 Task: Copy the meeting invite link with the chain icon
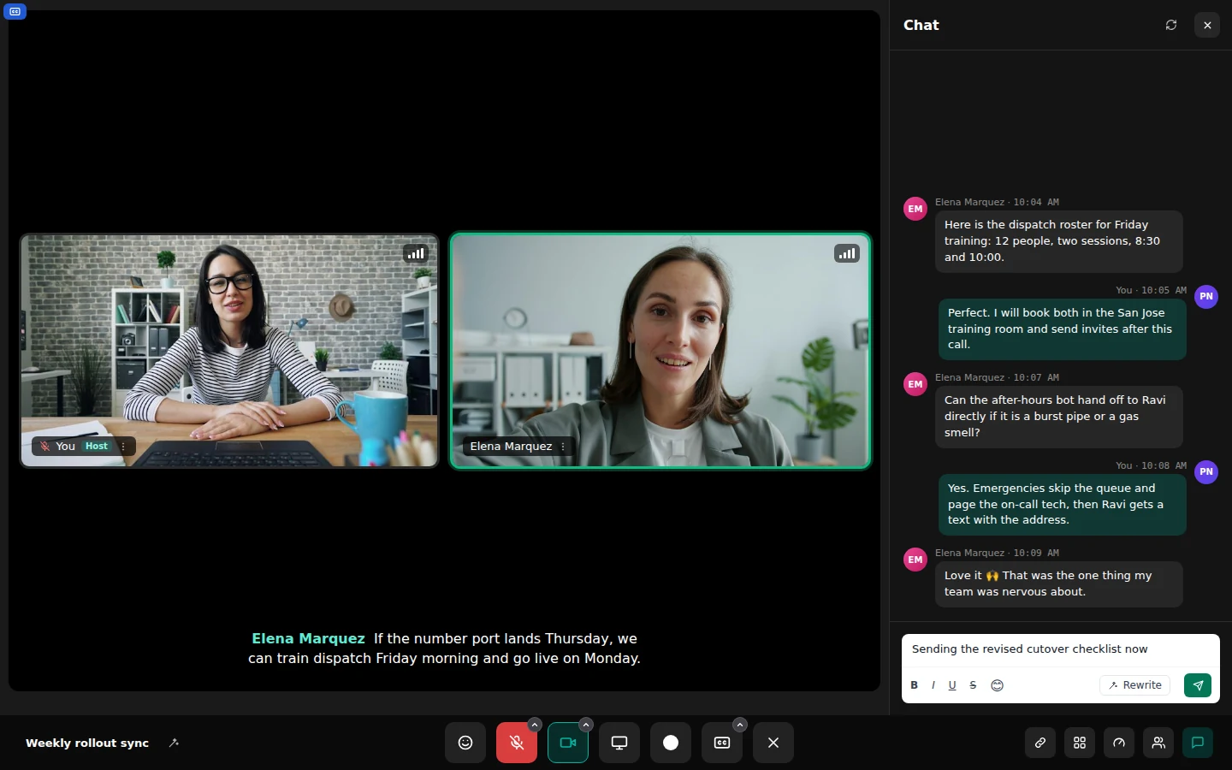tap(1040, 743)
